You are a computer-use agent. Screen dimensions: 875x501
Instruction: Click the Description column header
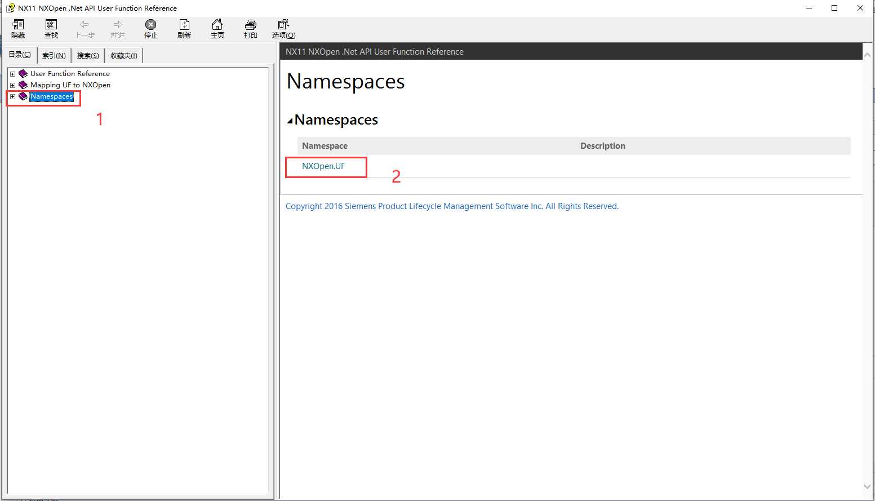[x=603, y=146]
